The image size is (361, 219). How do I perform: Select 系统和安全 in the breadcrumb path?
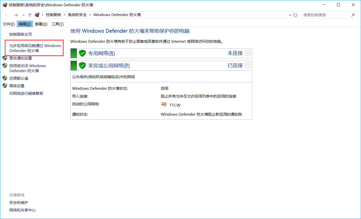pyautogui.click(x=77, y=15)
